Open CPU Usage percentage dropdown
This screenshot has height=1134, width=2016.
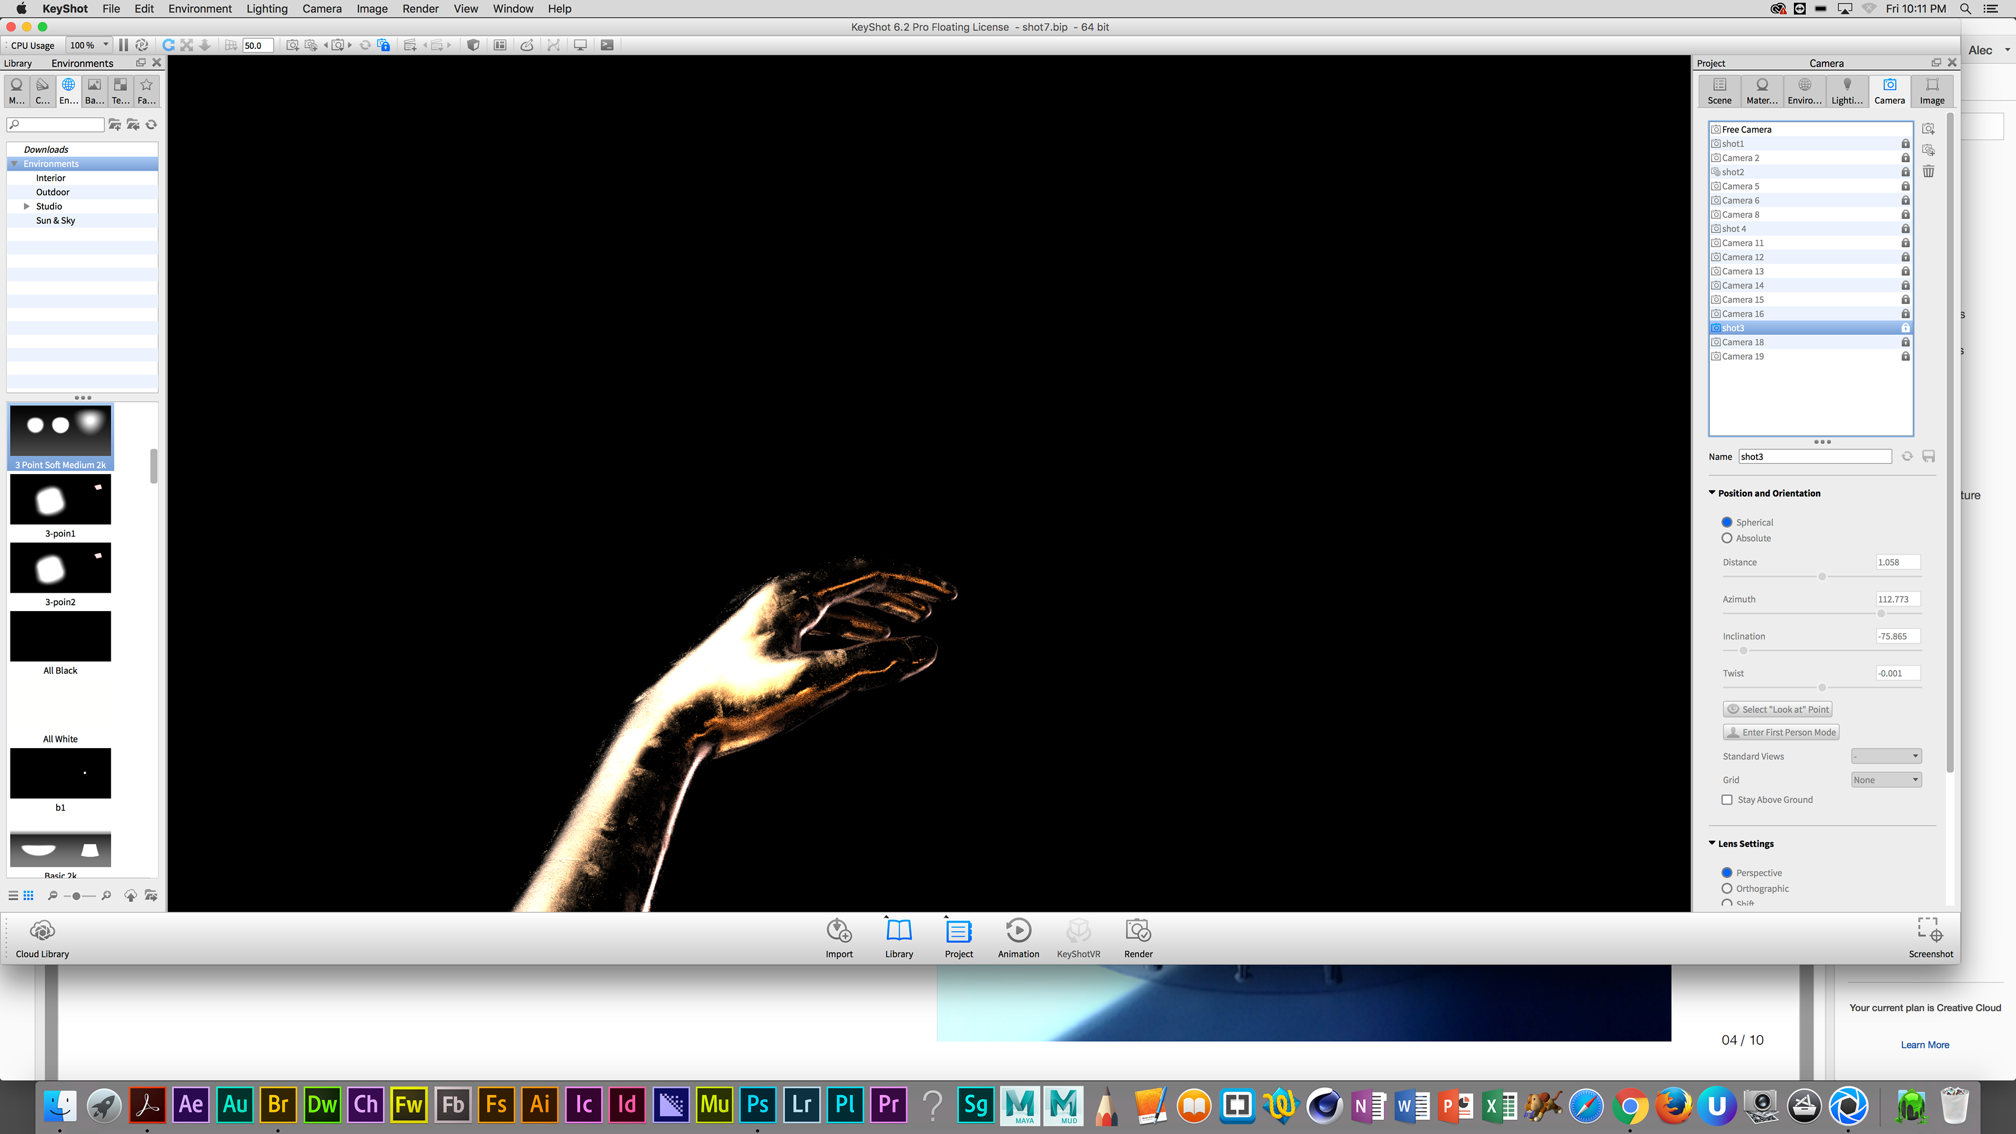pos(89,45)
